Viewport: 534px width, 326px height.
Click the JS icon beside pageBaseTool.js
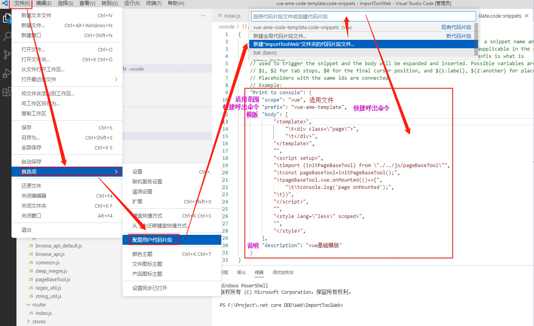[31, 280]
